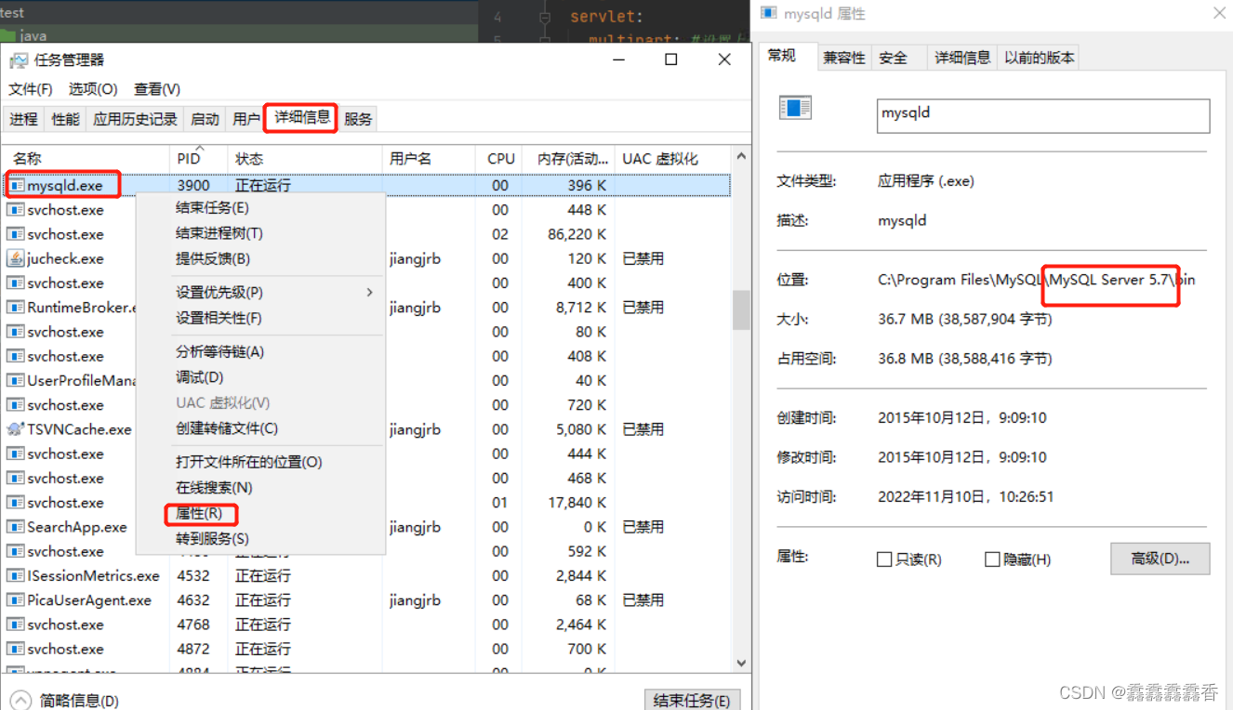1233x710 pixels.
Task: Select PicaUserAgent.exe row
Action: tap(366, 599)
